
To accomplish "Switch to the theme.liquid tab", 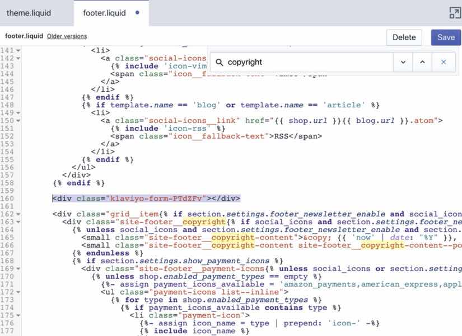I will pyautogui.click(x=29, y=13).
